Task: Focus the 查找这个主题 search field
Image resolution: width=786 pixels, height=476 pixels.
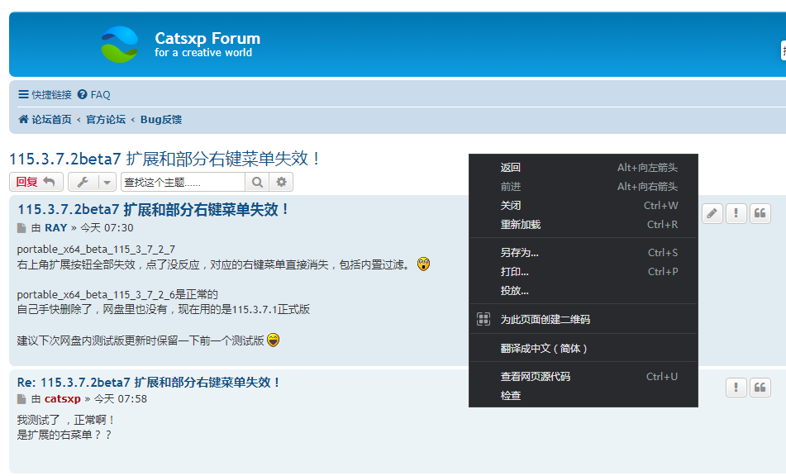Action: pyautogui.click(x=183, y=182)
